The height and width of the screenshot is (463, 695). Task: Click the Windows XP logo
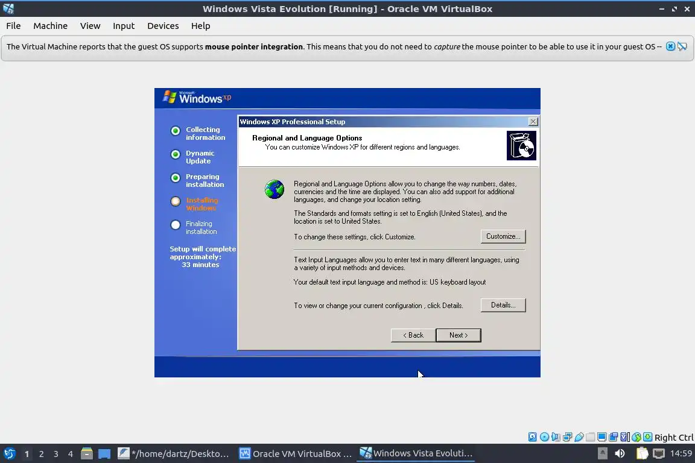point(197,98)
